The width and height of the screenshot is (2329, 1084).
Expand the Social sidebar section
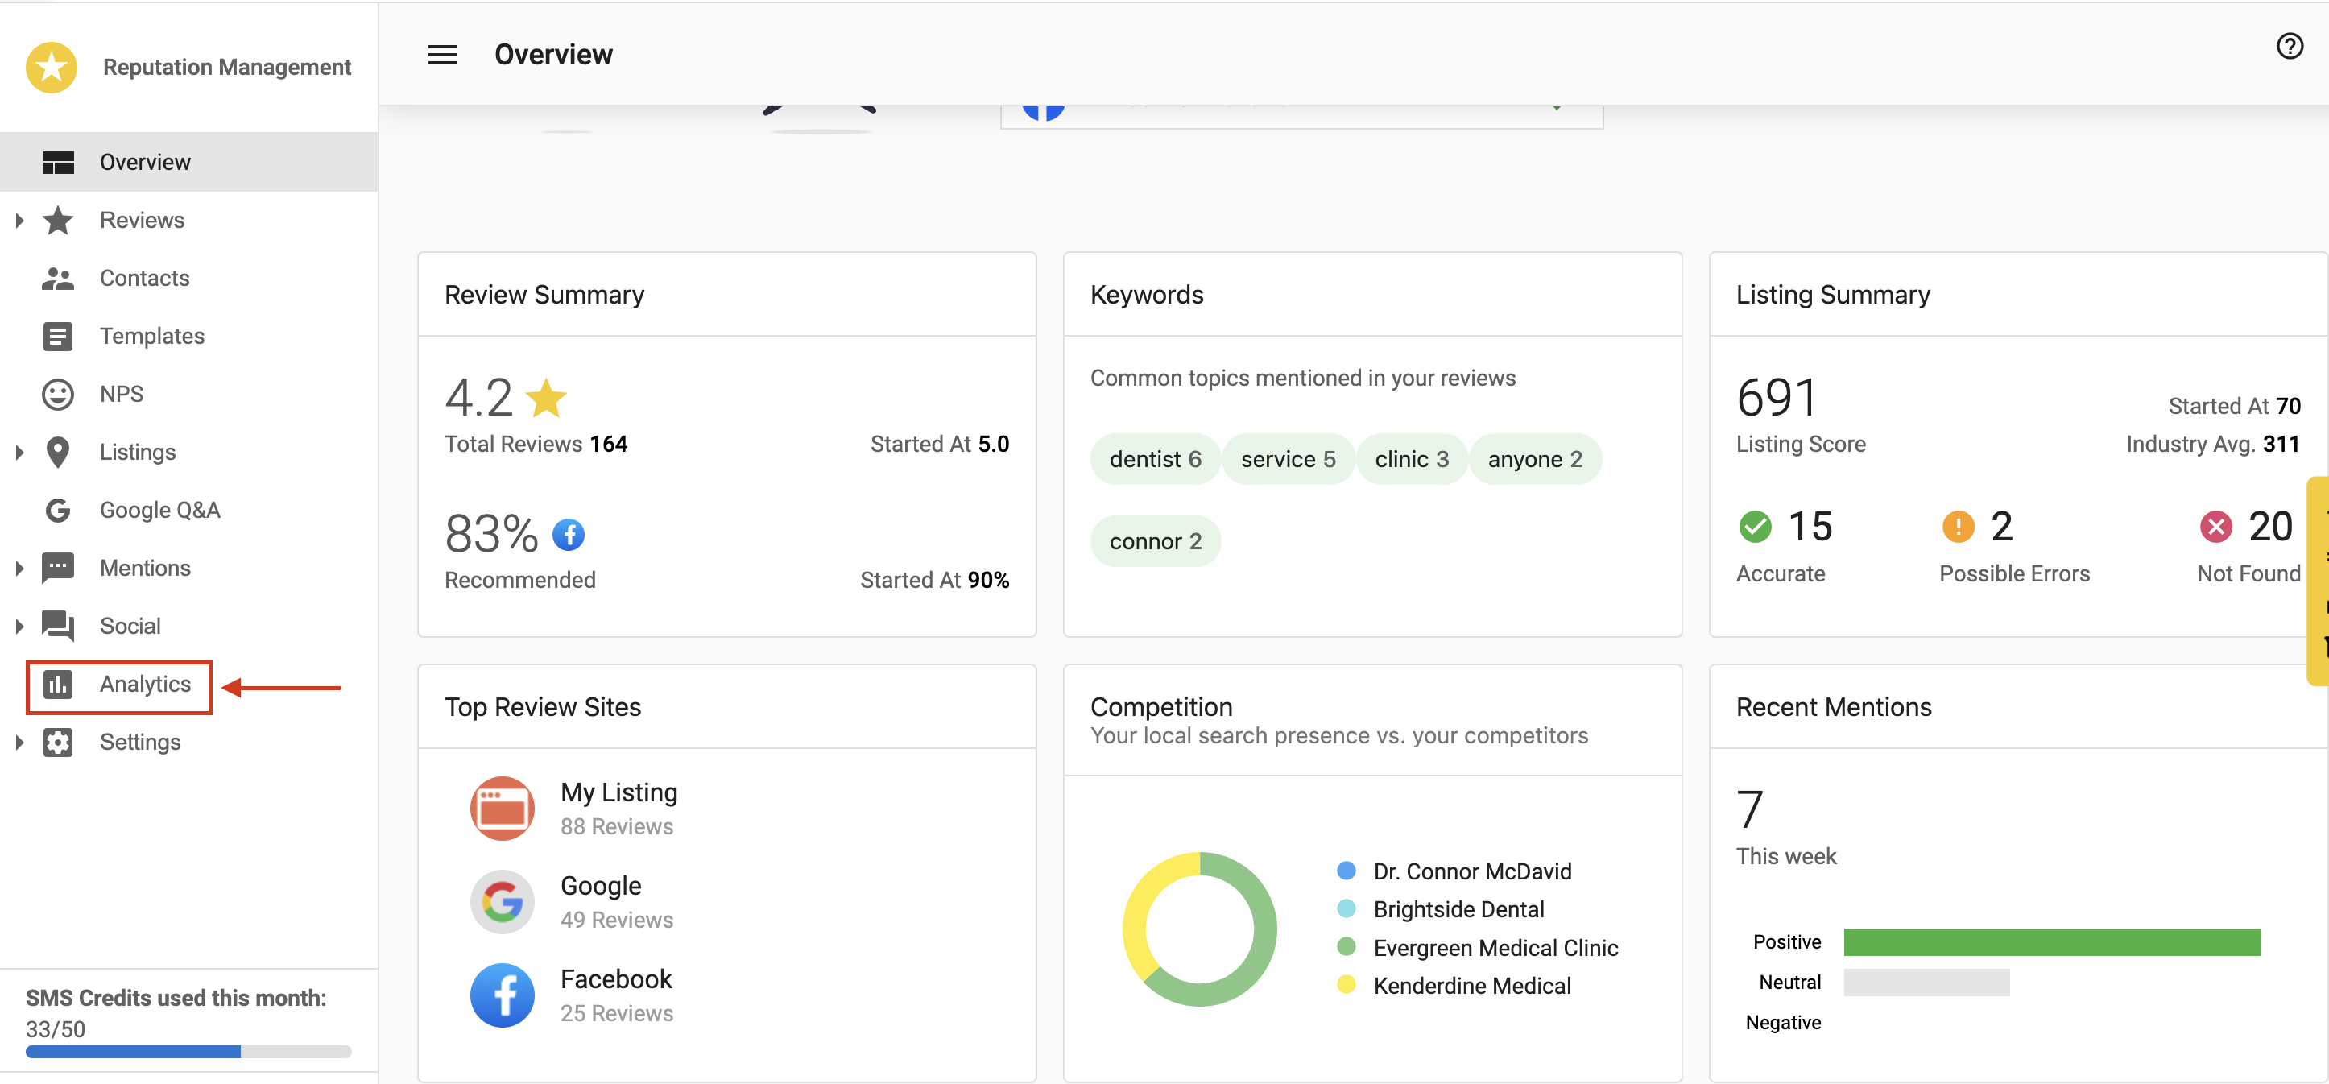click(x=19, y=625)
